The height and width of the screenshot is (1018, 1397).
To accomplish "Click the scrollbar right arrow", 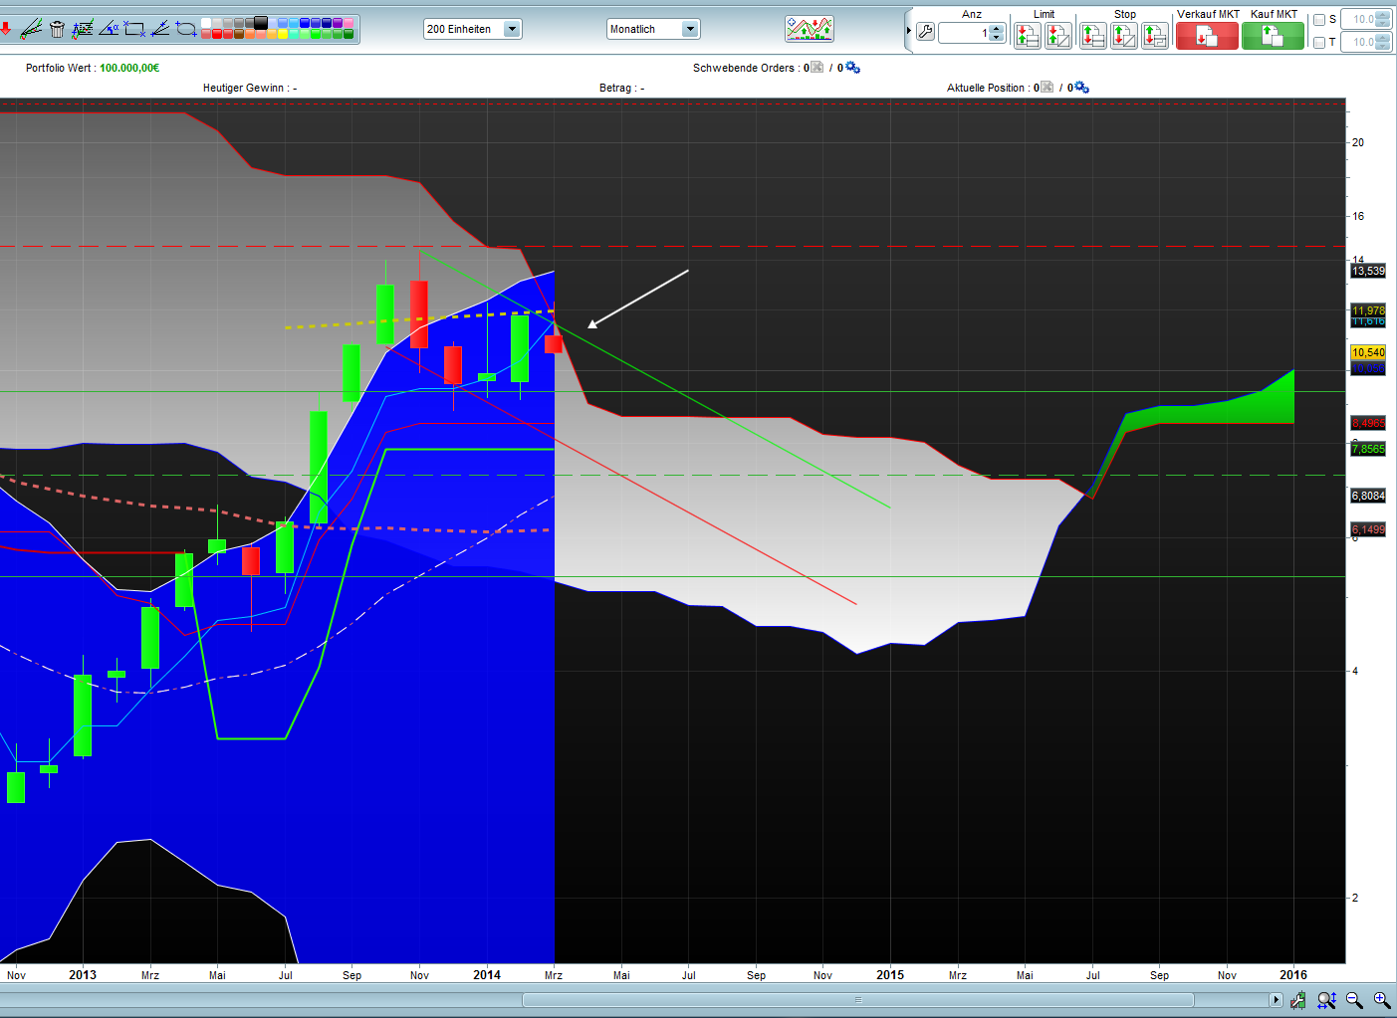I will (1276, 1000).
